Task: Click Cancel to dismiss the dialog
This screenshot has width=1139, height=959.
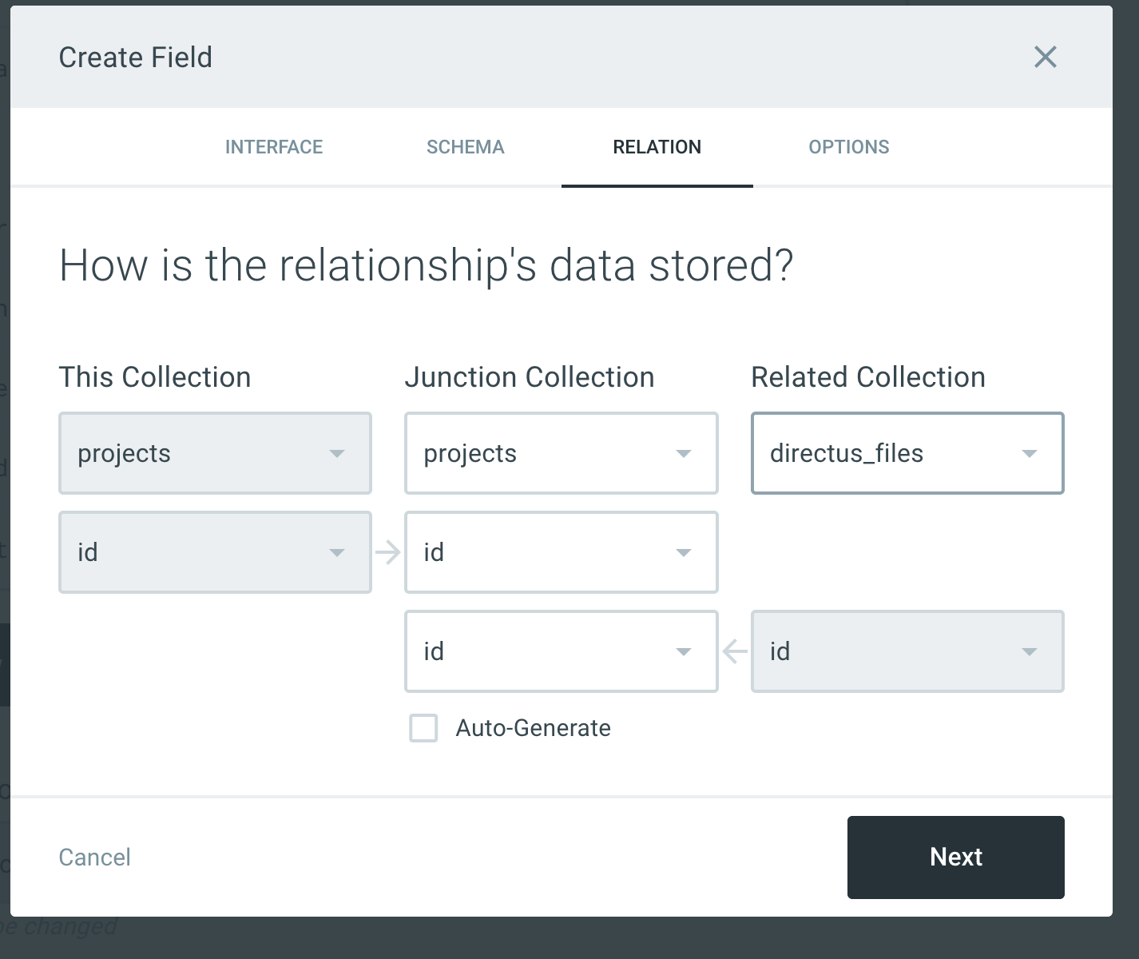Action: (94, 857)
